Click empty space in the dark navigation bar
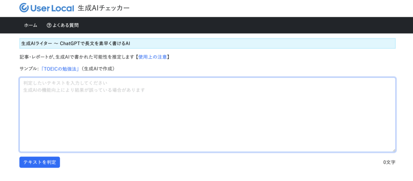Image resolution: width=413 pixels, height=181 pixels. pyautogui.click(x=242, y=25)
